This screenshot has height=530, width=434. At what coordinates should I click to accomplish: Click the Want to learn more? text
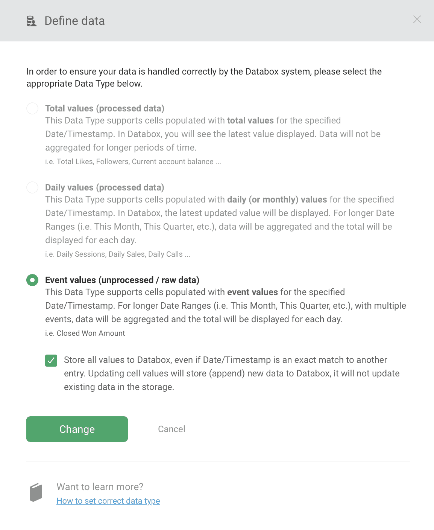click(100, 487)
